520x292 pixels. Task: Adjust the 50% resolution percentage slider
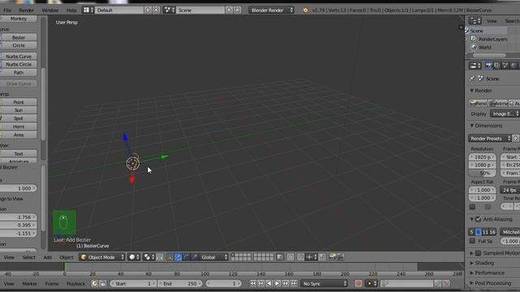[x=482, y=173]
